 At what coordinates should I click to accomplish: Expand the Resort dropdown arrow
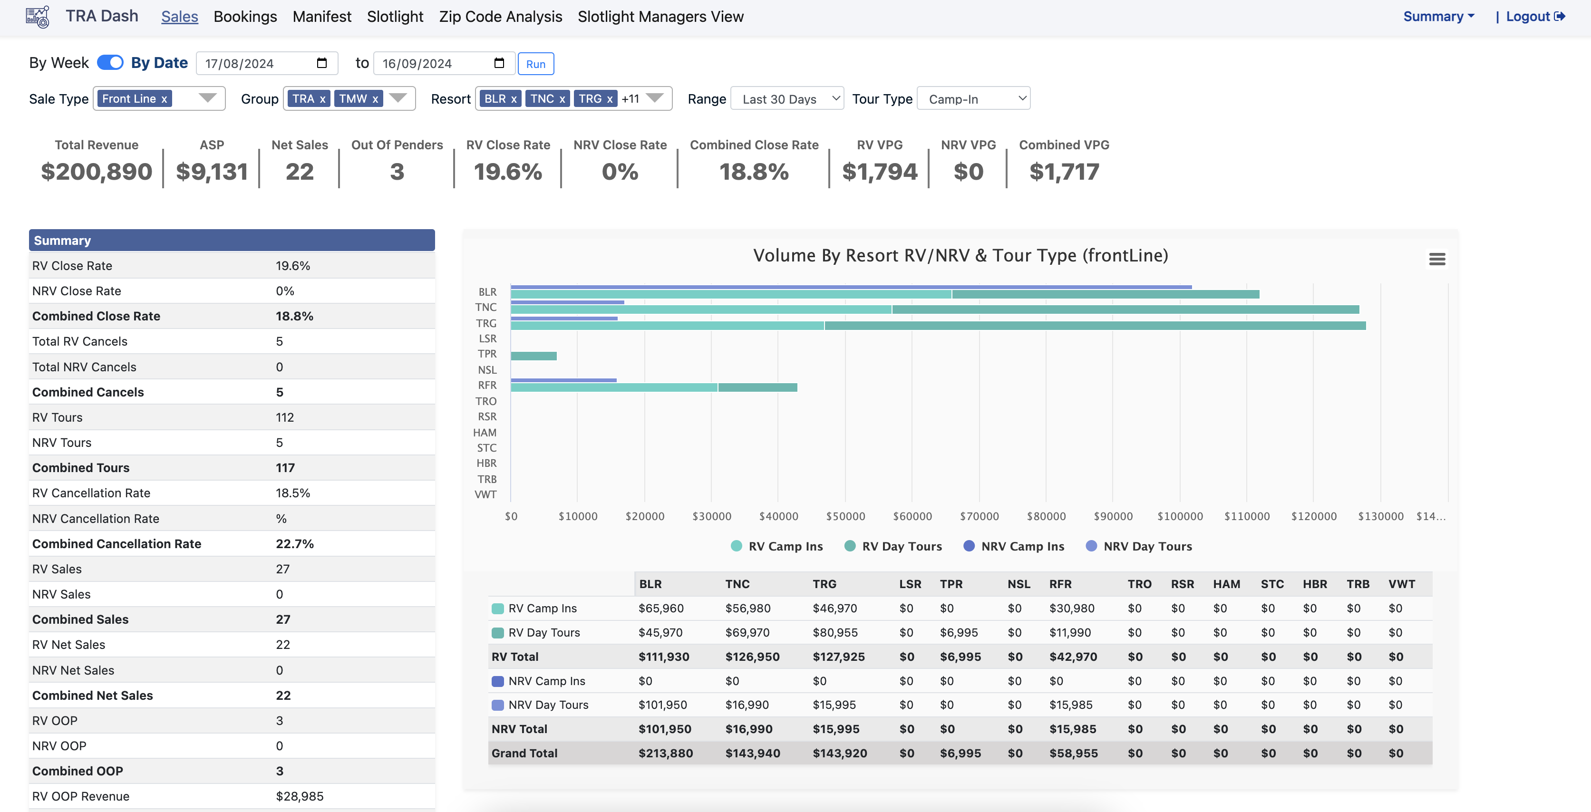[x=655, y=98]
